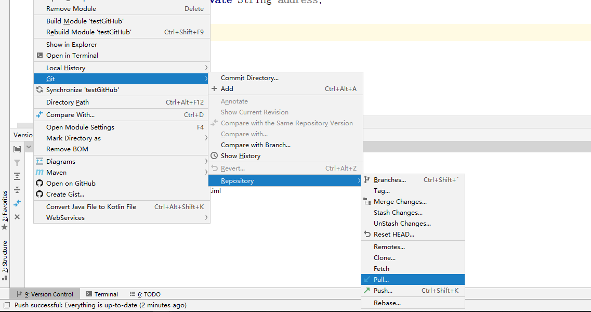Click the branch icon beside Branches
The image size is (591, 312).
click(367, 180)
